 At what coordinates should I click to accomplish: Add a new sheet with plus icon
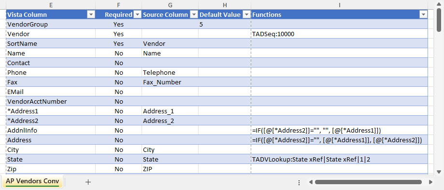tap(88, 182)
